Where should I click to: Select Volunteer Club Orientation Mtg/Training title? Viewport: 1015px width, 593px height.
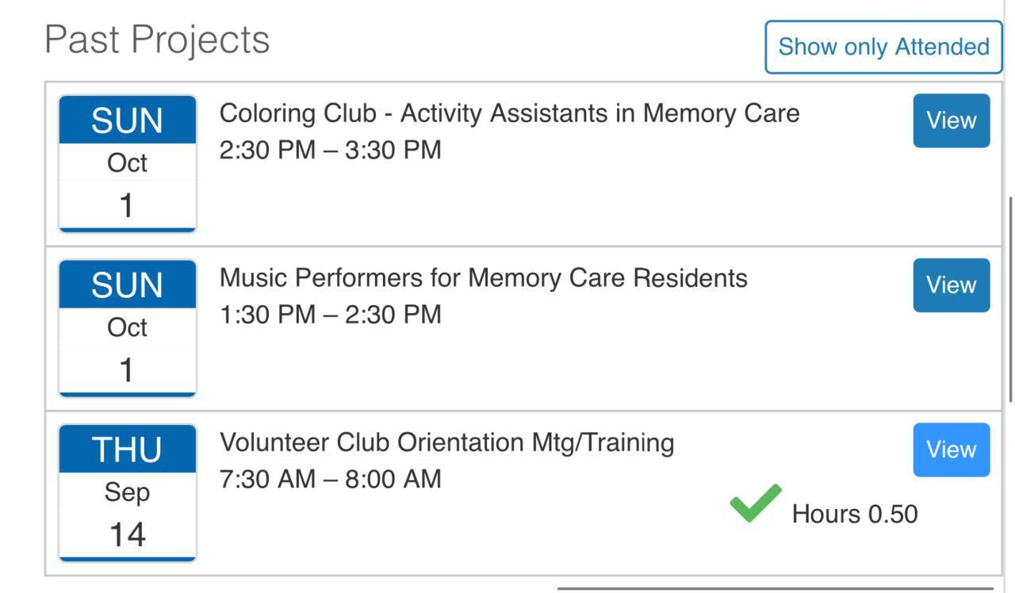click(x=446, y=442)
